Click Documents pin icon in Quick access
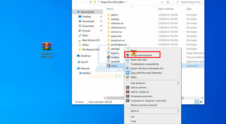The height and width of the screenshot is (124, 226). (101, 26)
